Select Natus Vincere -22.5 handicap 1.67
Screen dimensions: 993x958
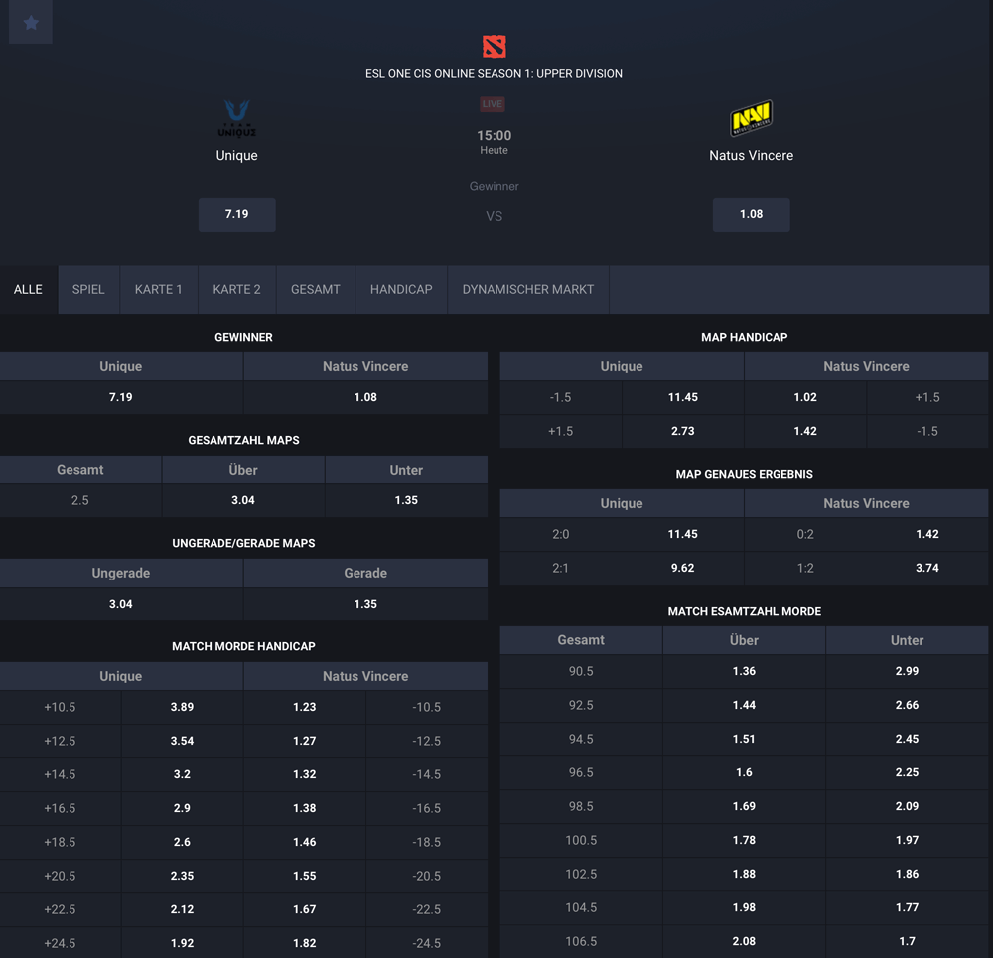[x=305, y=909]
